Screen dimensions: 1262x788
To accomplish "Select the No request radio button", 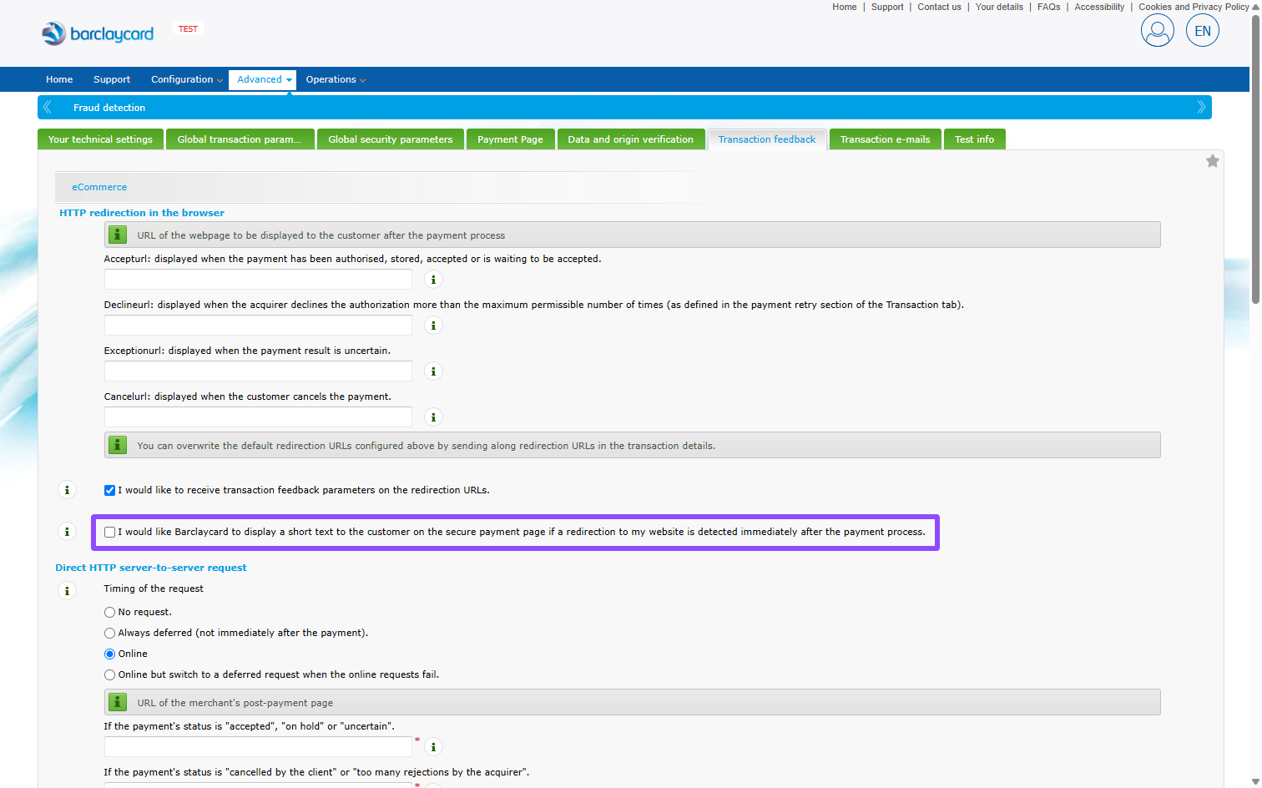I will (109, 612).
